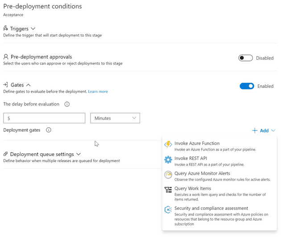Click the Acceptance stage name
281x237 pixels.
coord(13,15)
